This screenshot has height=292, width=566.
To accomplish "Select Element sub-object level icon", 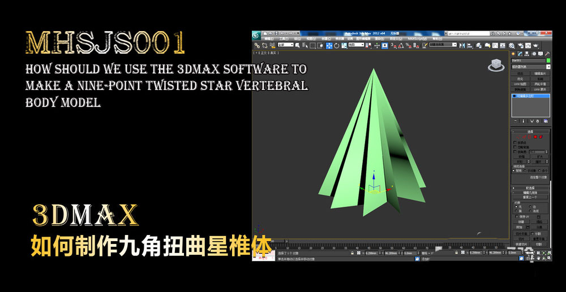I will [541, 137].
